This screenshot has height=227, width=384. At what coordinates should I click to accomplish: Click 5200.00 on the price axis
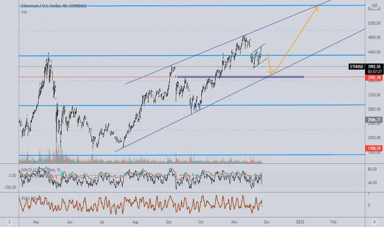(374, 23)
